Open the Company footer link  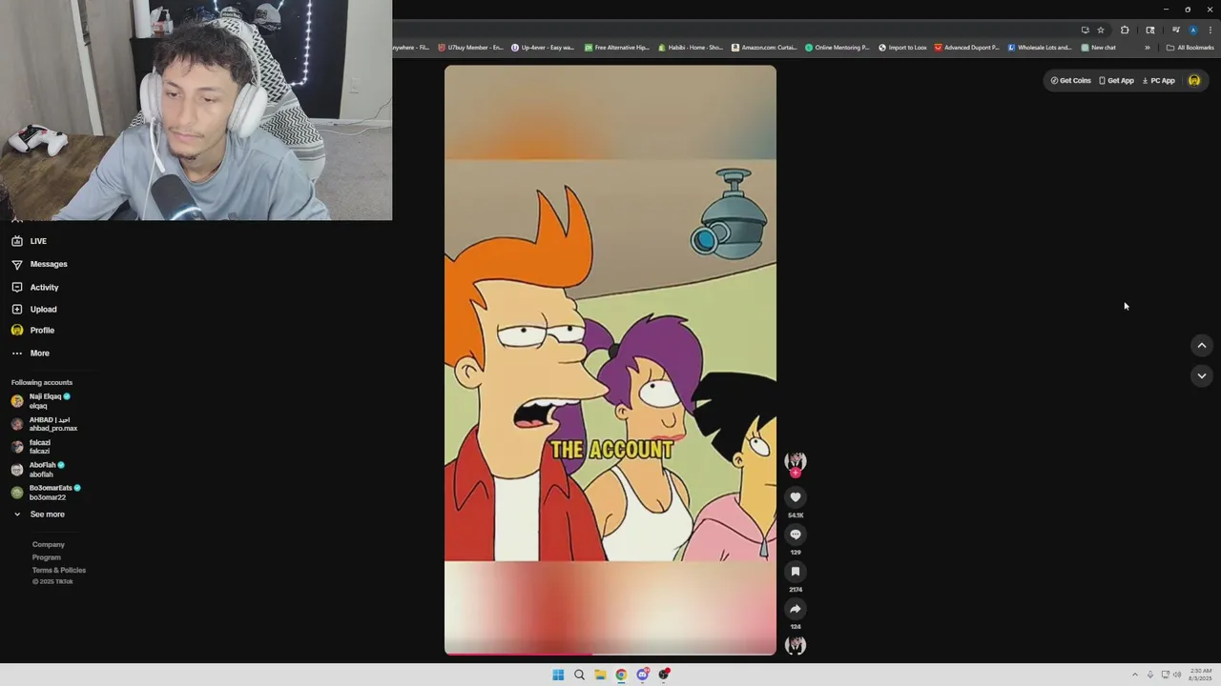(48, 544)
